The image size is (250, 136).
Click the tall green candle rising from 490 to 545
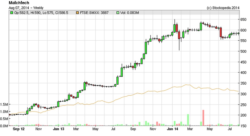click(x=146, y=48)
